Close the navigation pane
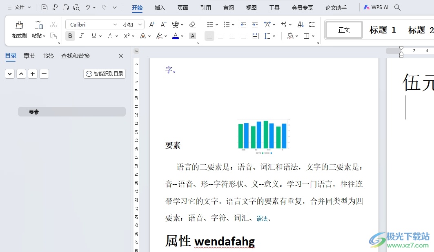 (x=121, y=56)
